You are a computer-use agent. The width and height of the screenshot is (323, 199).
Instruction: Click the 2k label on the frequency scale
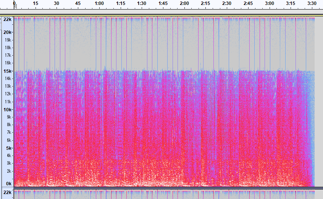coord(9,171)
